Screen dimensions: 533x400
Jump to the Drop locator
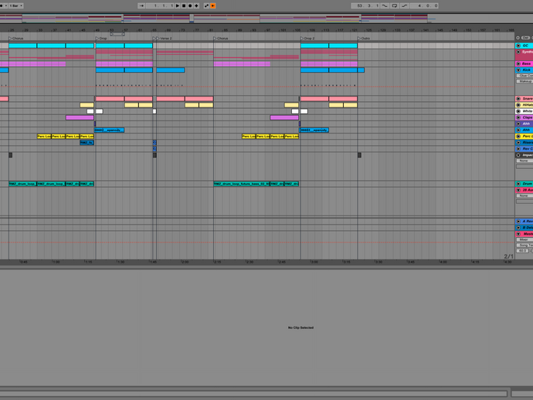coord(97,39)
